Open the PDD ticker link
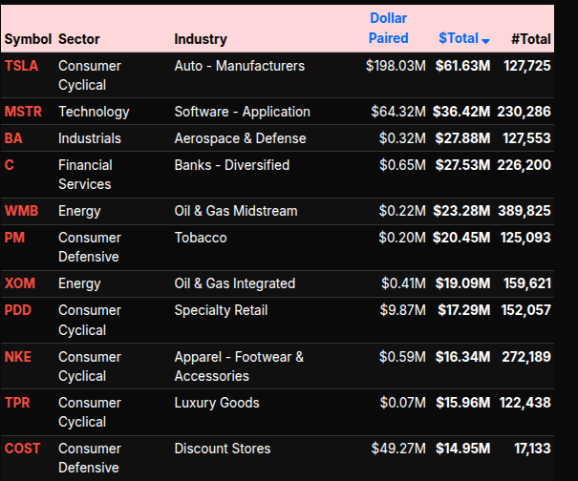Screen dimensions: 578x481 tap(18, 310)
